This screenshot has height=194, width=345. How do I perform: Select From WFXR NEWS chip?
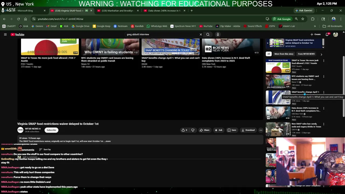pos(306,54)
